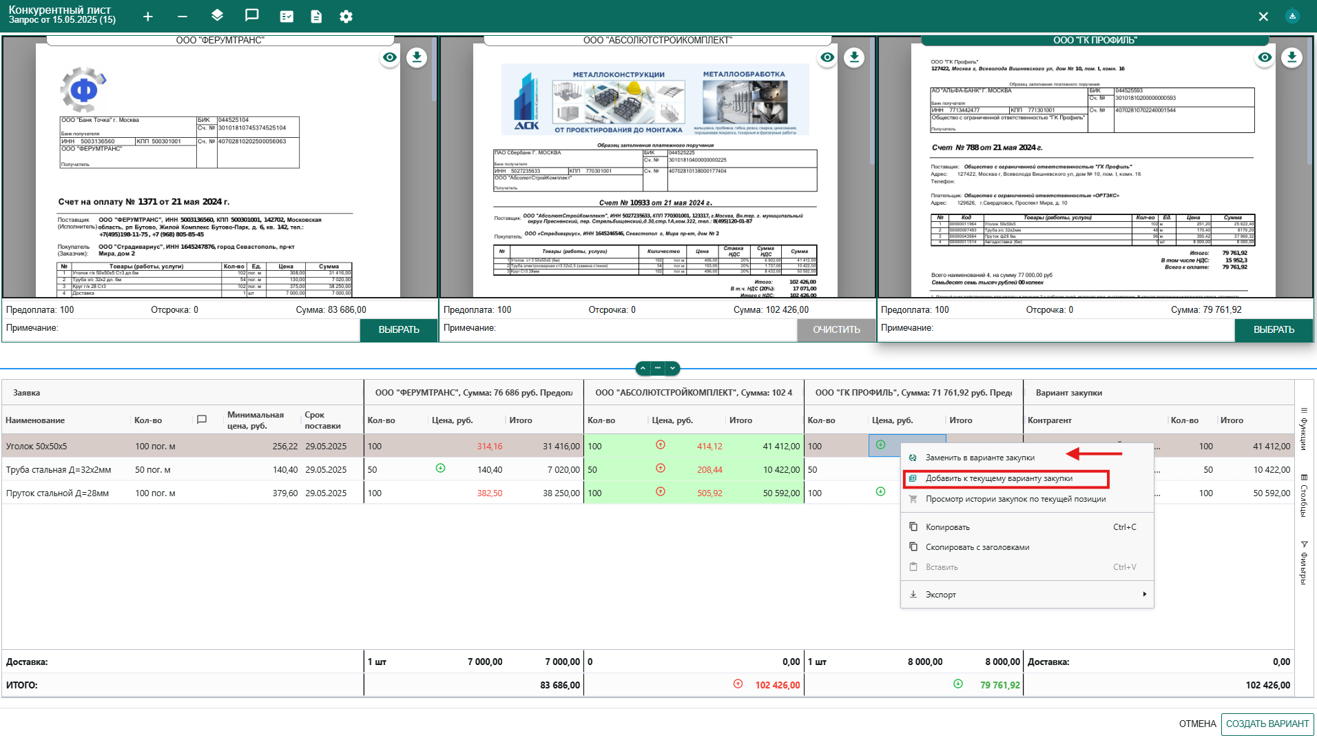Select 'Скопировать с заголовками' in context menu
The height and width of the screenshot is (736, 1317).
click(1027, 547)
